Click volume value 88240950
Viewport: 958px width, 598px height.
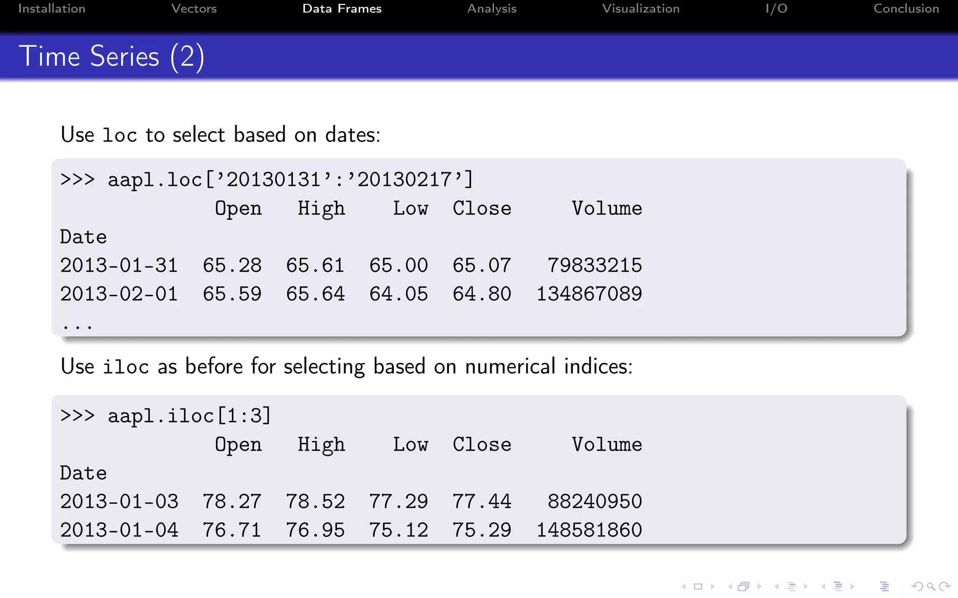595,501
